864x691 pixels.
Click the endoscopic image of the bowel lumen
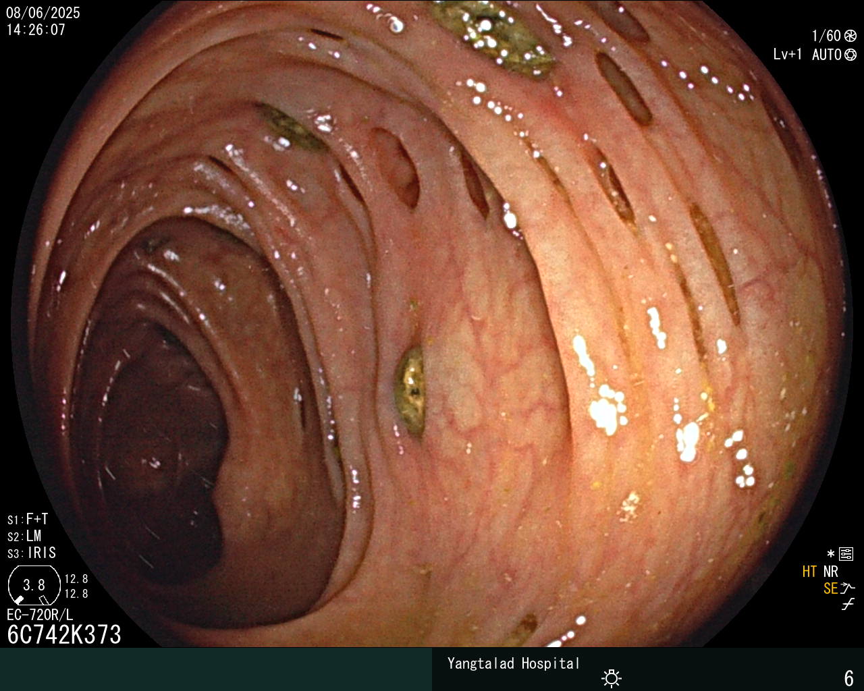pyautogui.click(x=432, y=324)
